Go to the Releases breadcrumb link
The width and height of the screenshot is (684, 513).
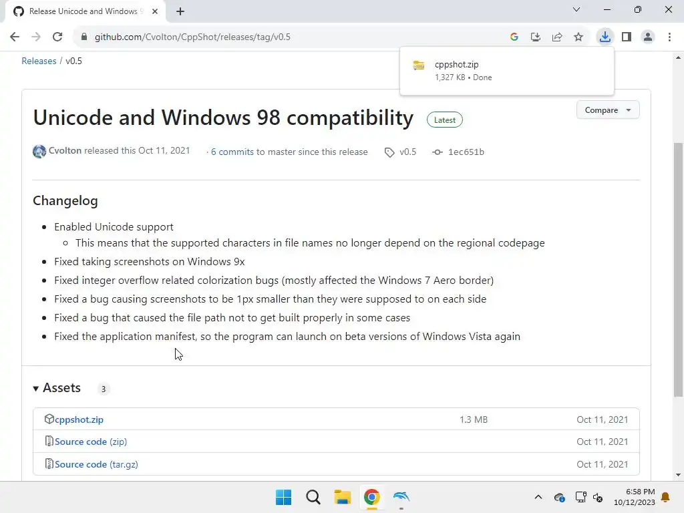point(39,61)
